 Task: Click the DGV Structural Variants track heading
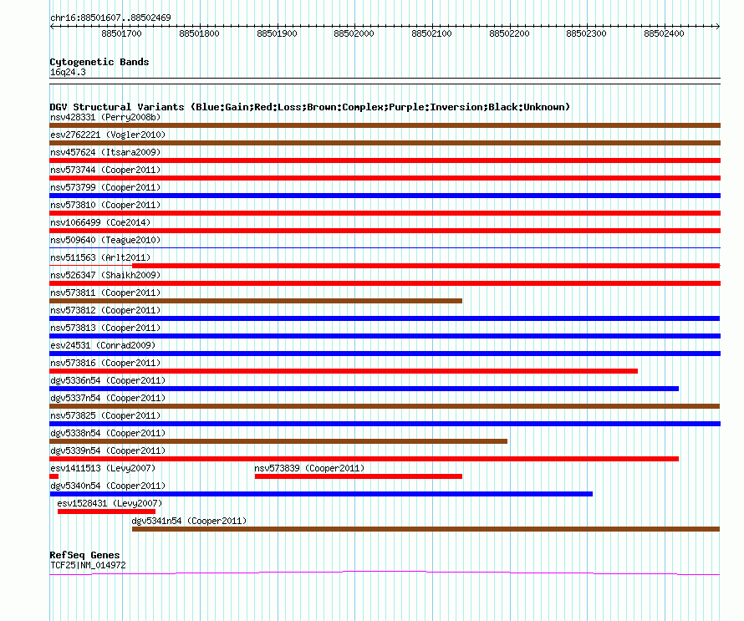pyautogui.click(x=310, y=107)
